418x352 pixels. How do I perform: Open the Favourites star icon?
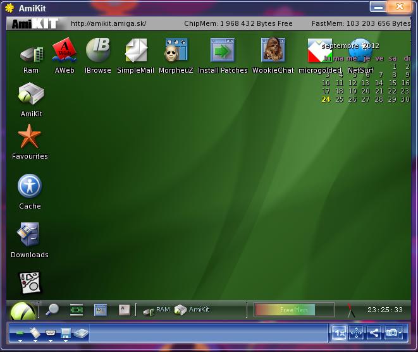click(x=29, y=137)
